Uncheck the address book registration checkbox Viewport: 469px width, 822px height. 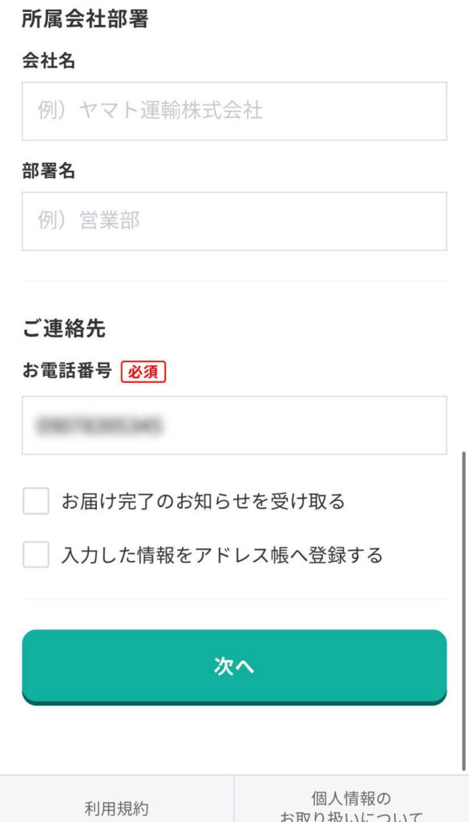point(34,555)
